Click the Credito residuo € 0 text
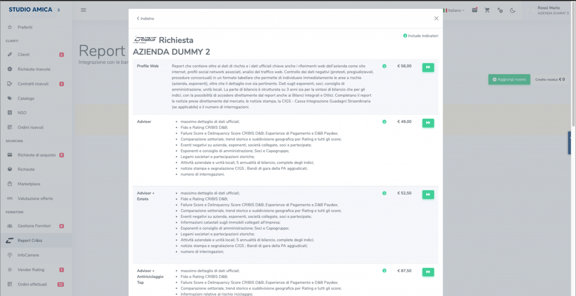The image size is (576, 296). tap(550, 79)
